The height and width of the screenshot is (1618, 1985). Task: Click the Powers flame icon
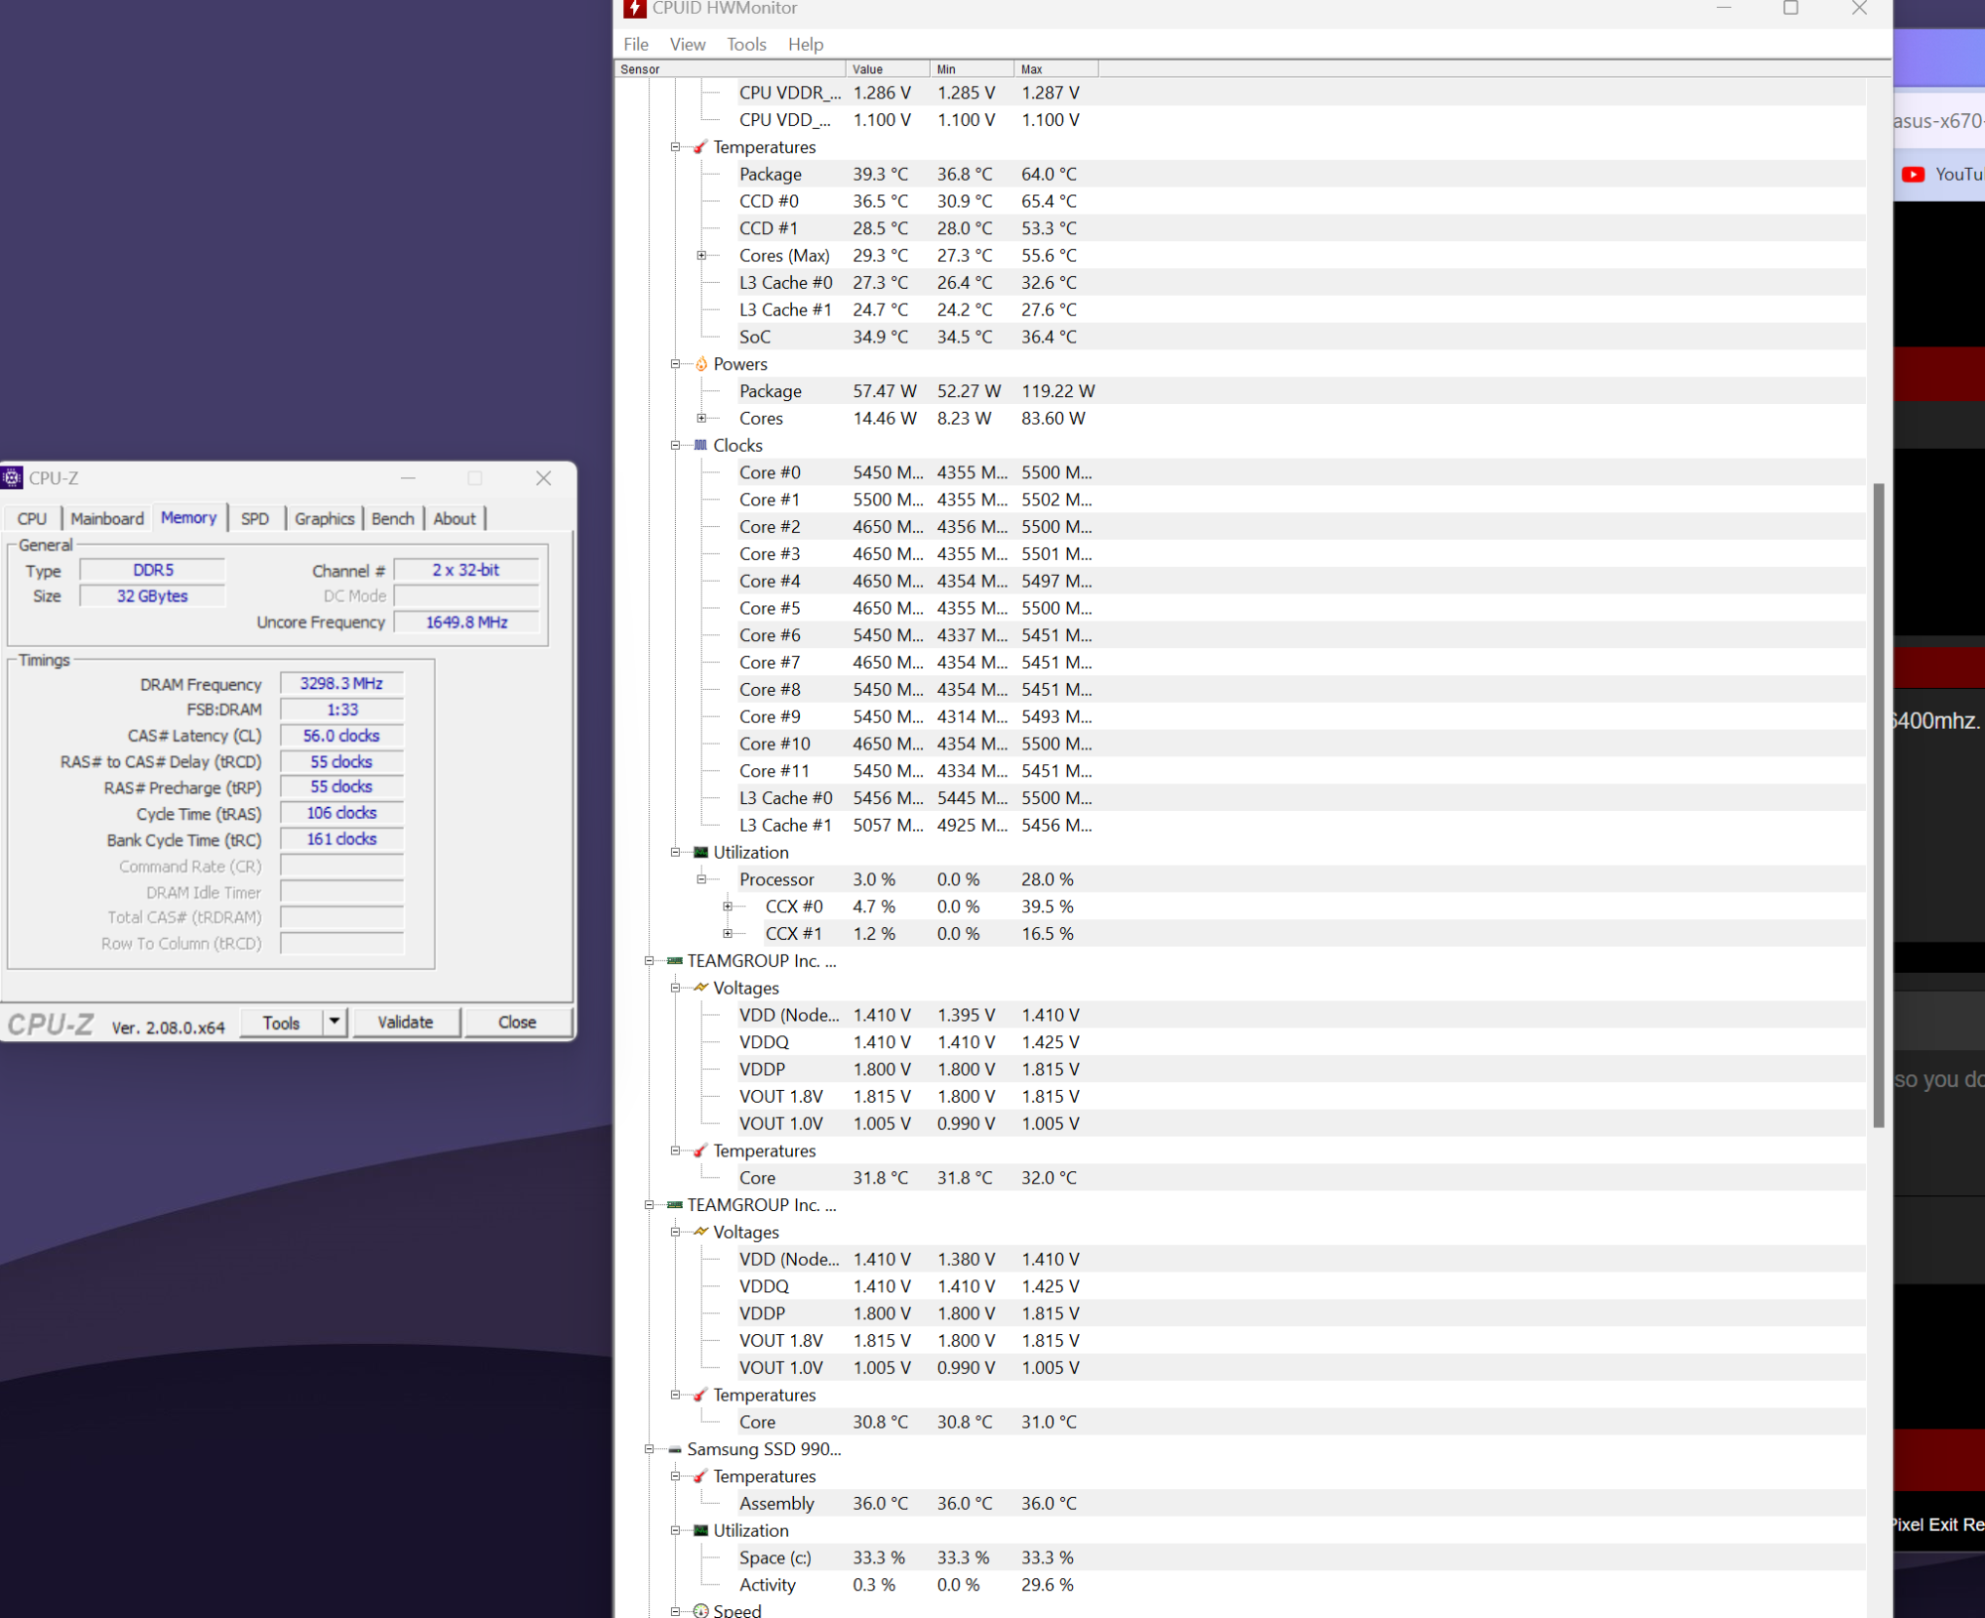tap(701, 364)
